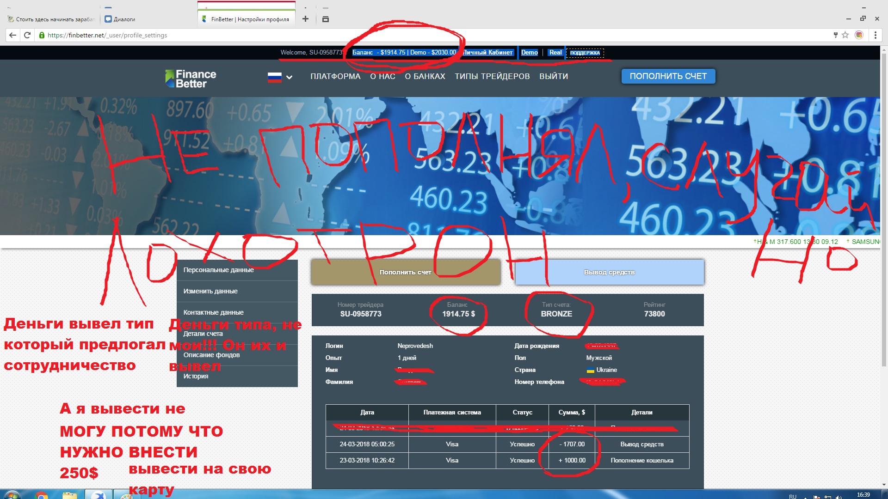Open Детали счета in the sidebar
The height and width of the screenshot is (499, 888).
click(x=237, y=334)
